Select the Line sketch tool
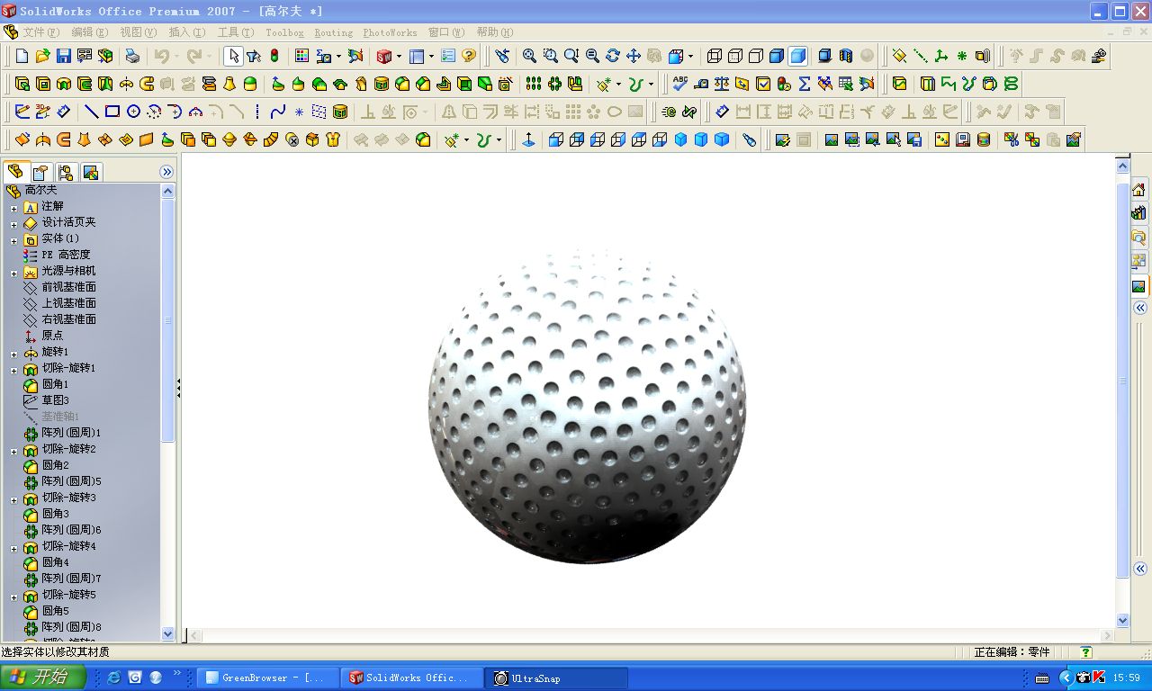This screenshot has width=1152, height=691. [92, 112]
